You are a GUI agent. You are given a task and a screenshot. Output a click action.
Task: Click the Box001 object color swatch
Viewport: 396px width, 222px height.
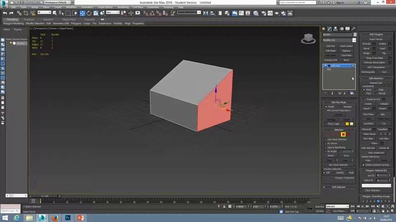pyautogui.click(x=355, y=35)
